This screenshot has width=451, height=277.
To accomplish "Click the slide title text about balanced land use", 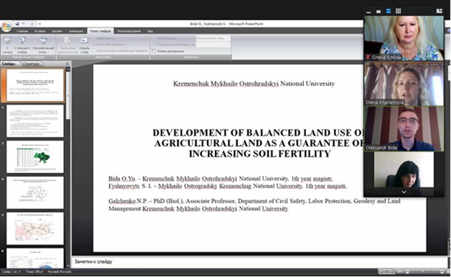I will tap(259, 143).
